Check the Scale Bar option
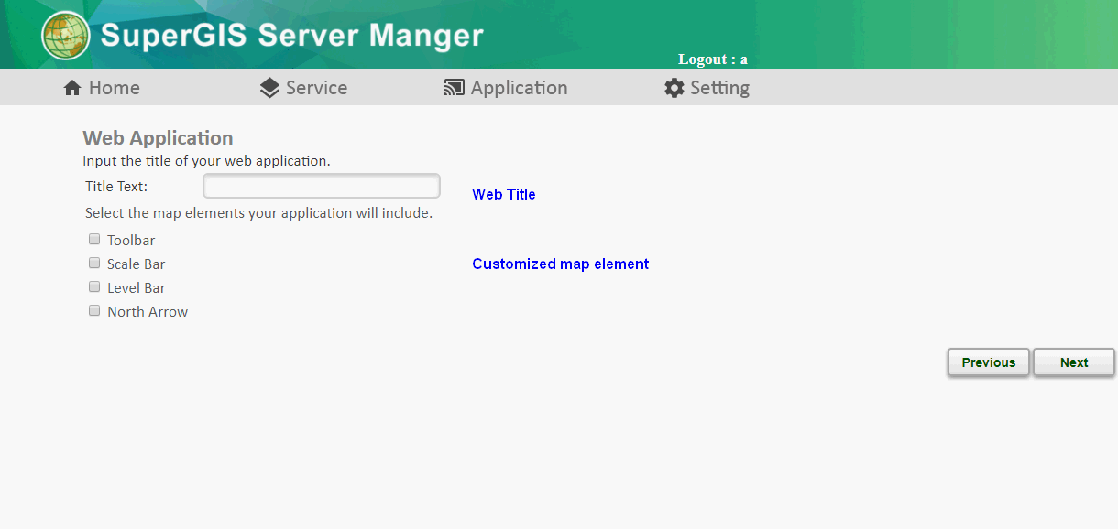Screen dimensions: 1118x529 tap(94, 263)
